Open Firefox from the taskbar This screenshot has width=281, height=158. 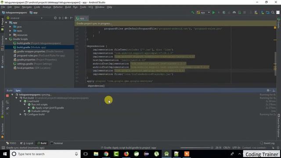point(126,154)
